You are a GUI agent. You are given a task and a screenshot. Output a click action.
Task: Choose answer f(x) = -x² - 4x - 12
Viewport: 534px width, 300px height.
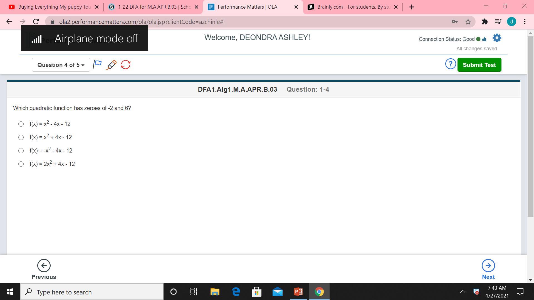[x=21, y=151]
